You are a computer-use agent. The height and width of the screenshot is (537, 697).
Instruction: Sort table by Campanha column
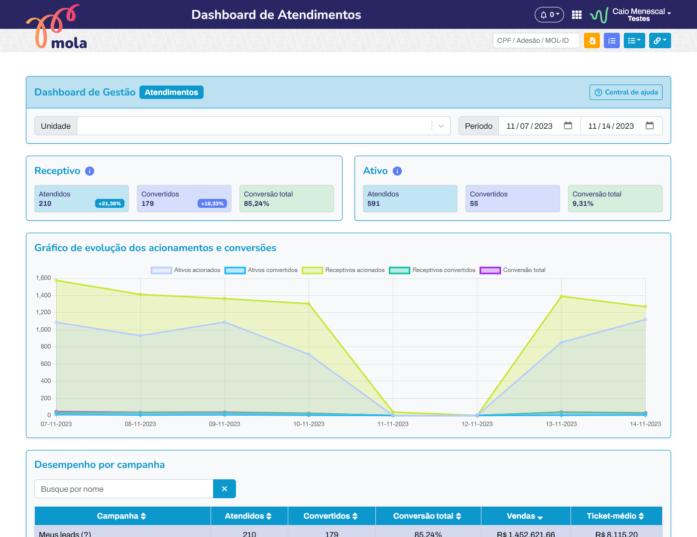(x=122, y=516)
